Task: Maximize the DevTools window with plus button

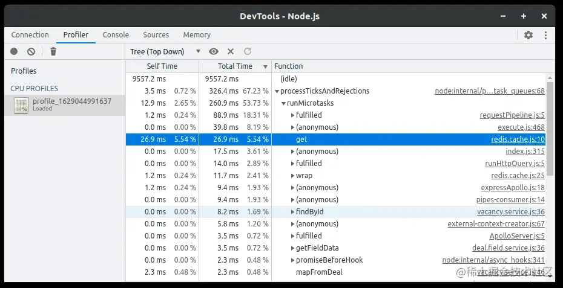Action: [x=524, y=16]
